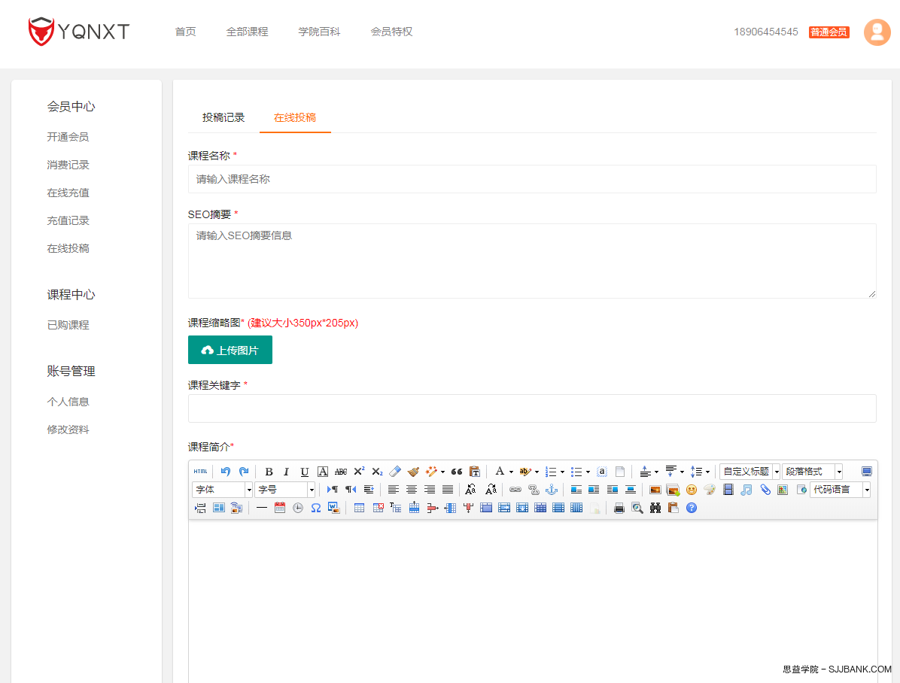Click the print icon in the editor toolbar
This screenshot has width=900, height=683.
(x=619, y=508)
